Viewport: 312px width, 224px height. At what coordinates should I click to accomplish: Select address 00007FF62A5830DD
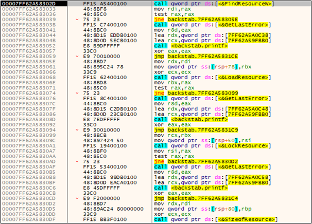29,214
